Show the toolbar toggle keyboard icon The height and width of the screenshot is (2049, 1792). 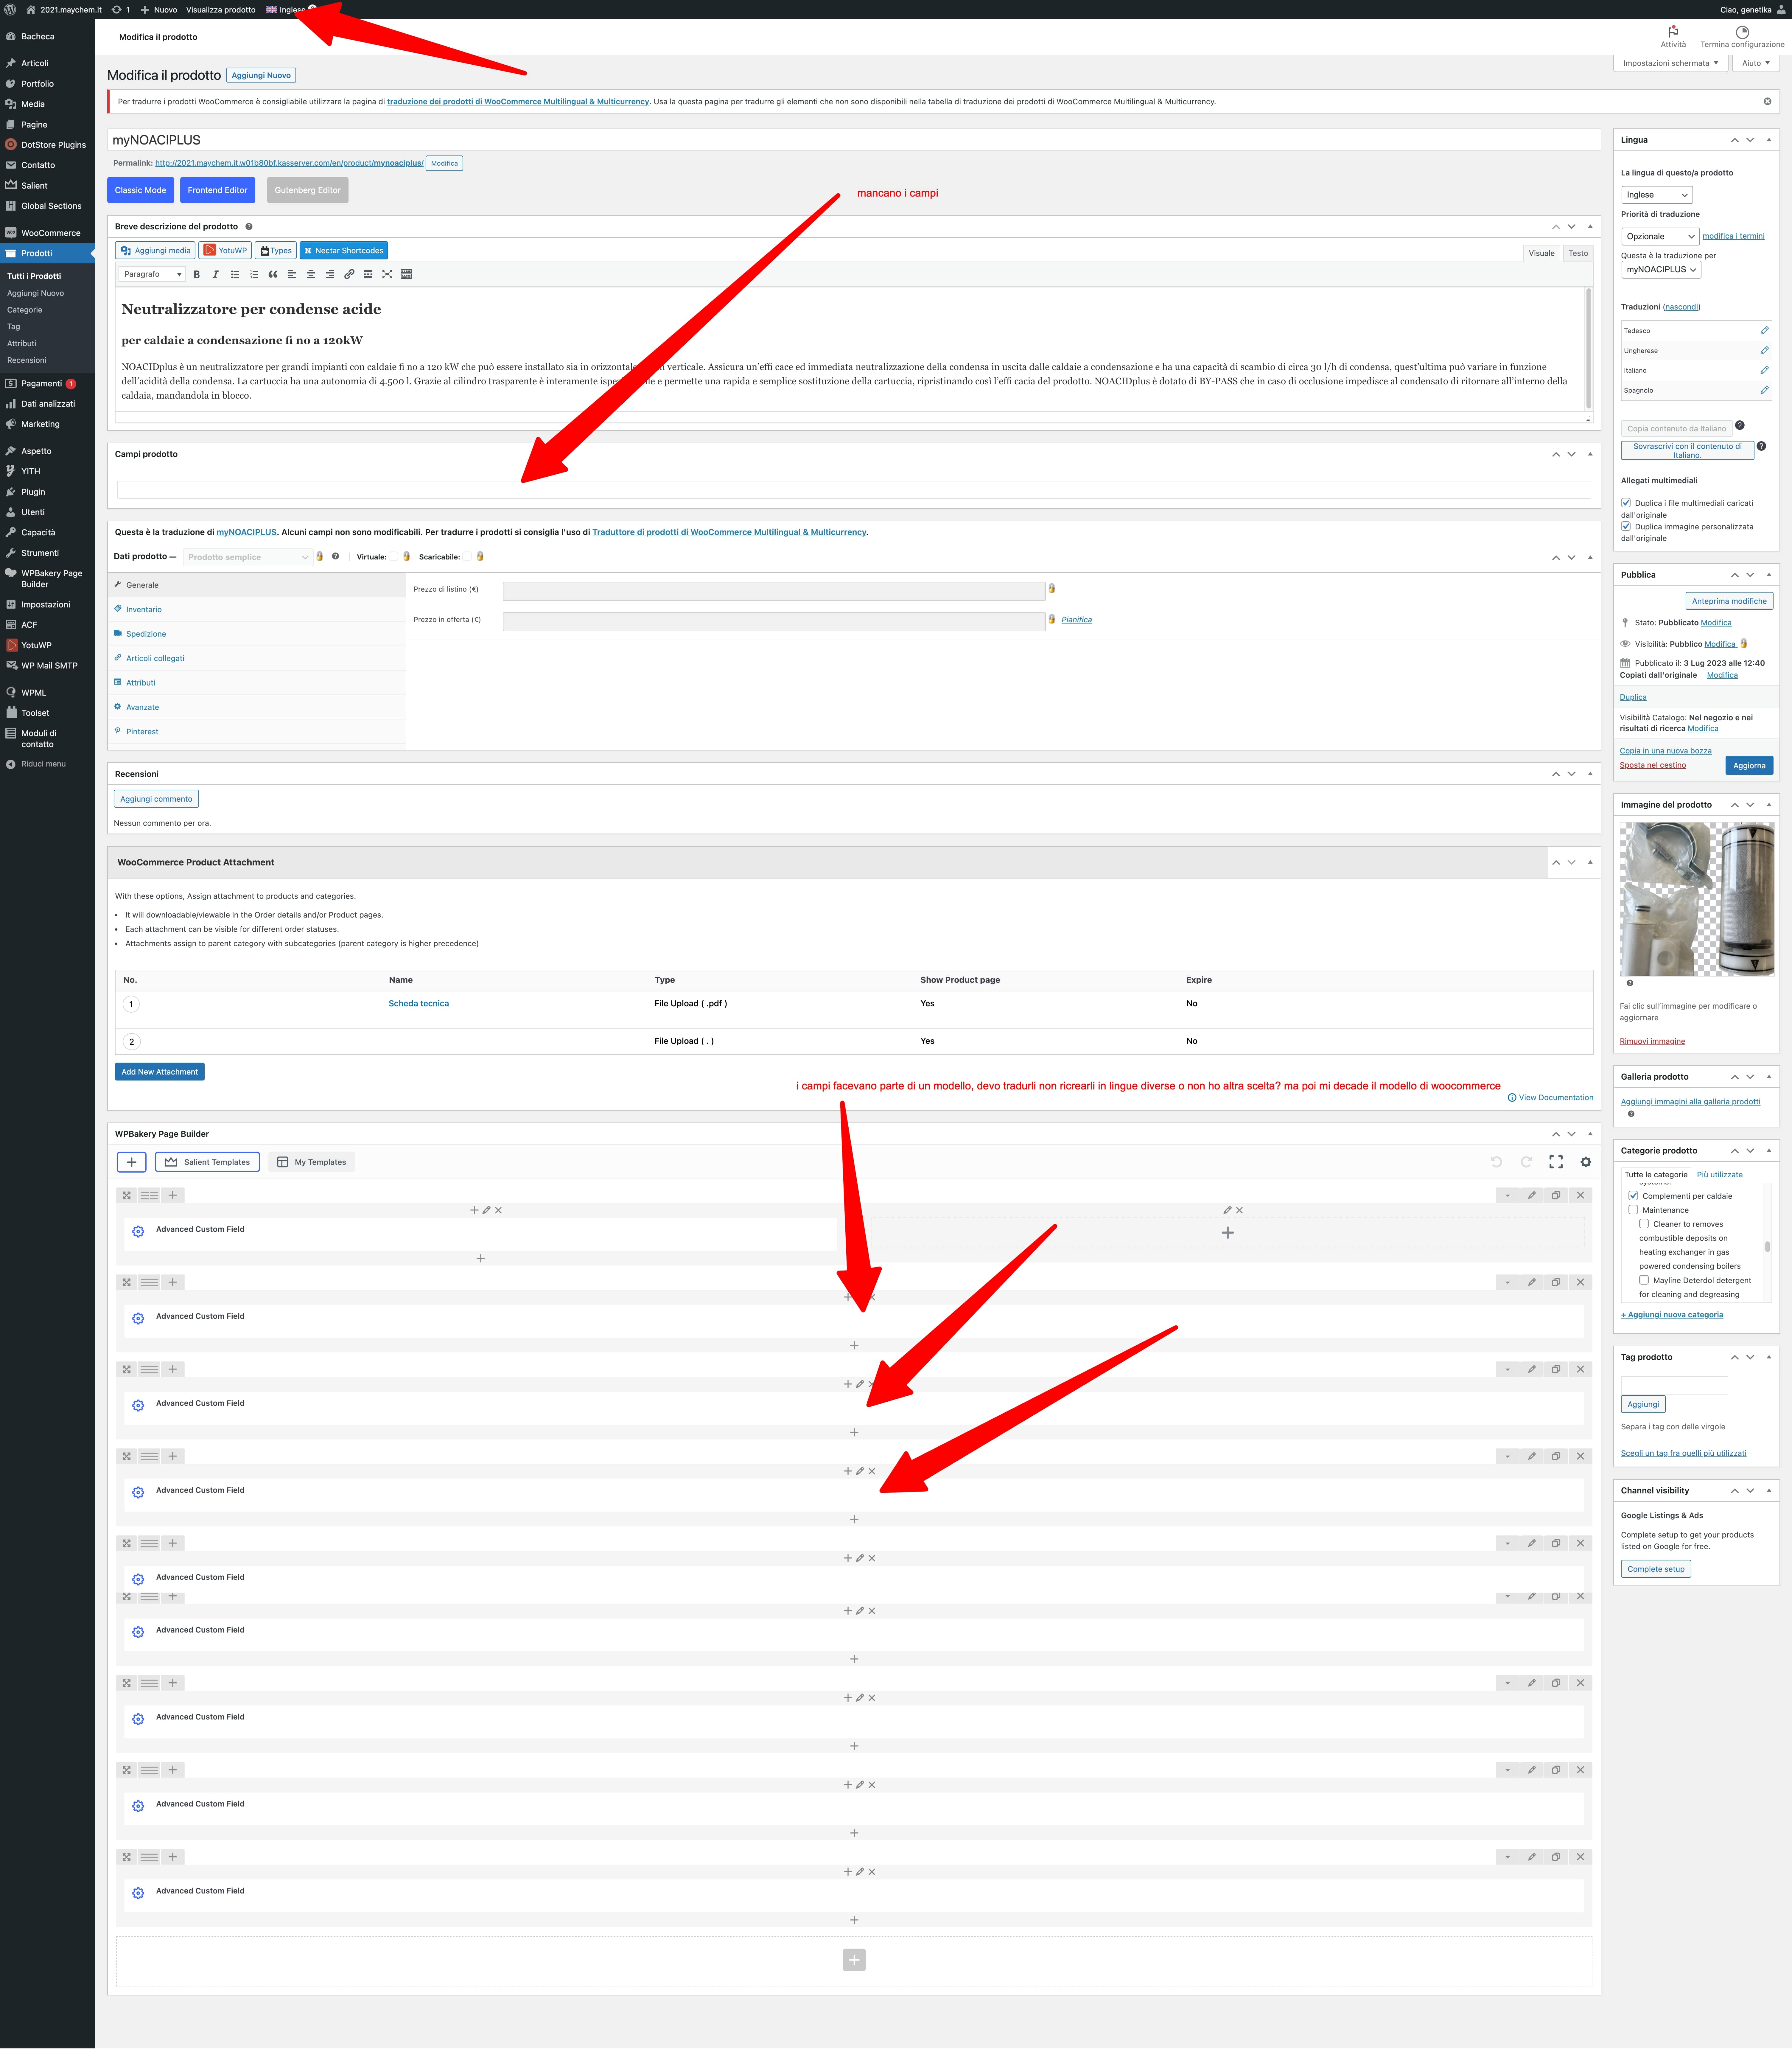(x=406, y=274)
